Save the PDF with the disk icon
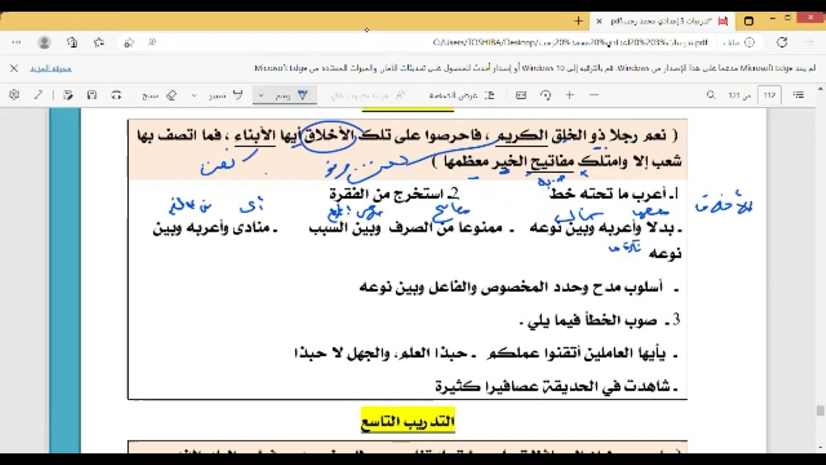 [x=92, y=95]
